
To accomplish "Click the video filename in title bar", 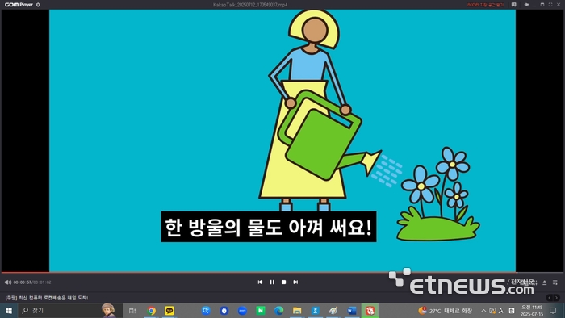I will (250, 5).
